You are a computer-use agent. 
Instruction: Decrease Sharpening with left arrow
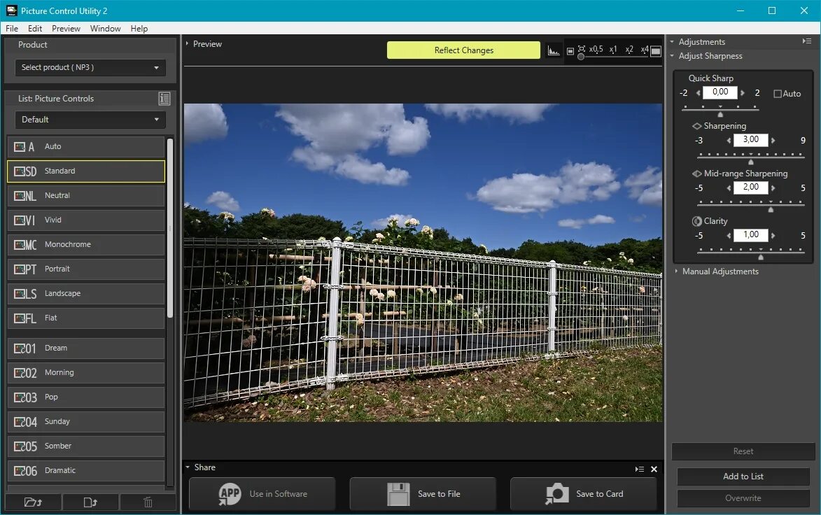729,140
